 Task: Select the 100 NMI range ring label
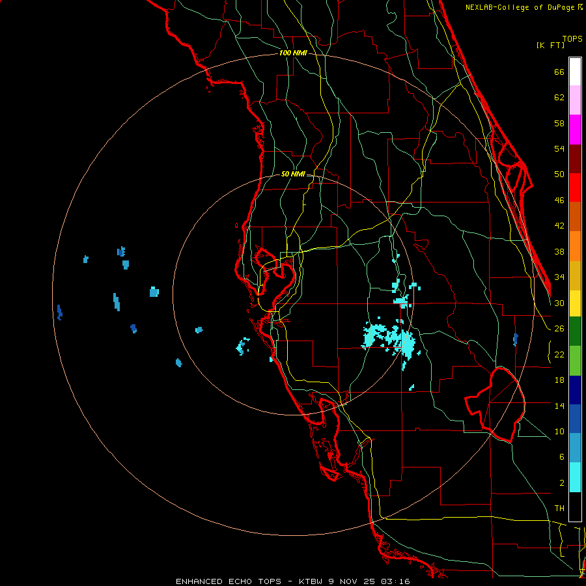(293, 53)
